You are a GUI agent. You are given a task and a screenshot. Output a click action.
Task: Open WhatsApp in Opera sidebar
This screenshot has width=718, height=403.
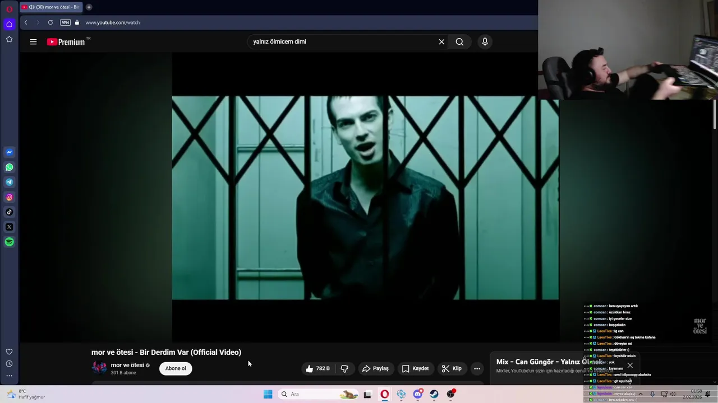coord(9,167)
